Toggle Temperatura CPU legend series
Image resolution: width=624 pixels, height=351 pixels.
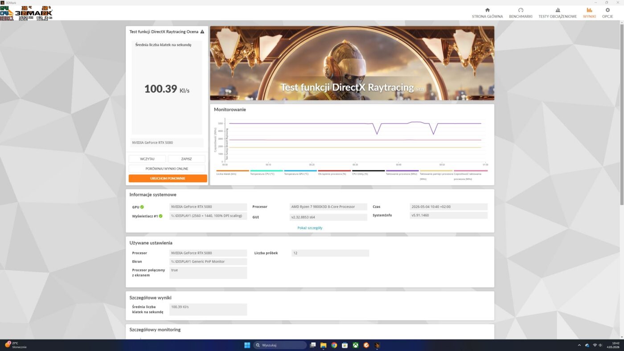coord(267,171)
